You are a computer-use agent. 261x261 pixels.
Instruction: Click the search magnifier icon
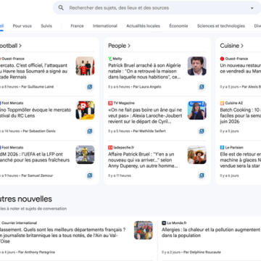tap(61, 8)
